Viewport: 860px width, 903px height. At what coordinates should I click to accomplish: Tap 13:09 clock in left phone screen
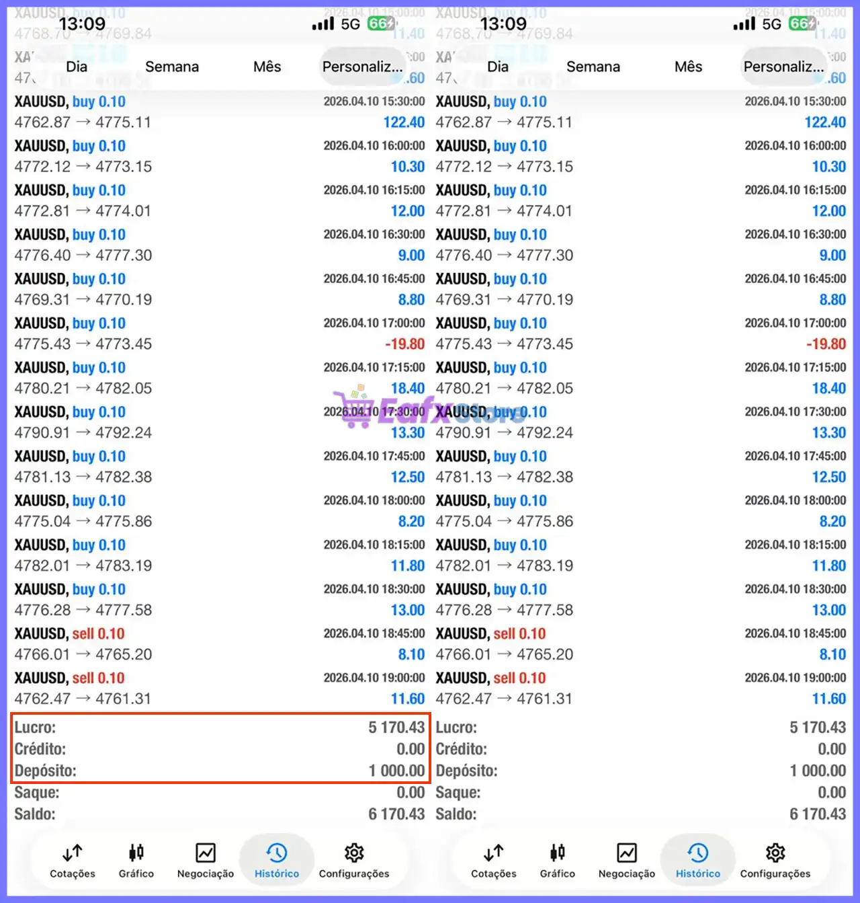coord(82,24)
